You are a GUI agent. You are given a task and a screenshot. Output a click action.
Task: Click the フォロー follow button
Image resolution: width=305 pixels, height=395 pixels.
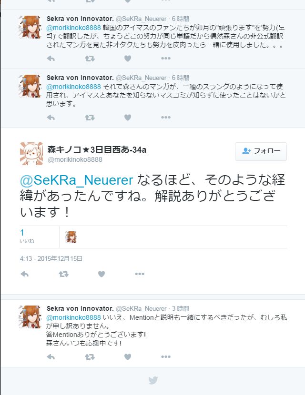pyautogui.click(x=261, y=151)
